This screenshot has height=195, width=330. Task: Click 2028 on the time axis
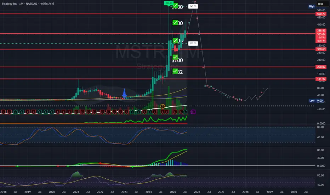pos(245,192)
